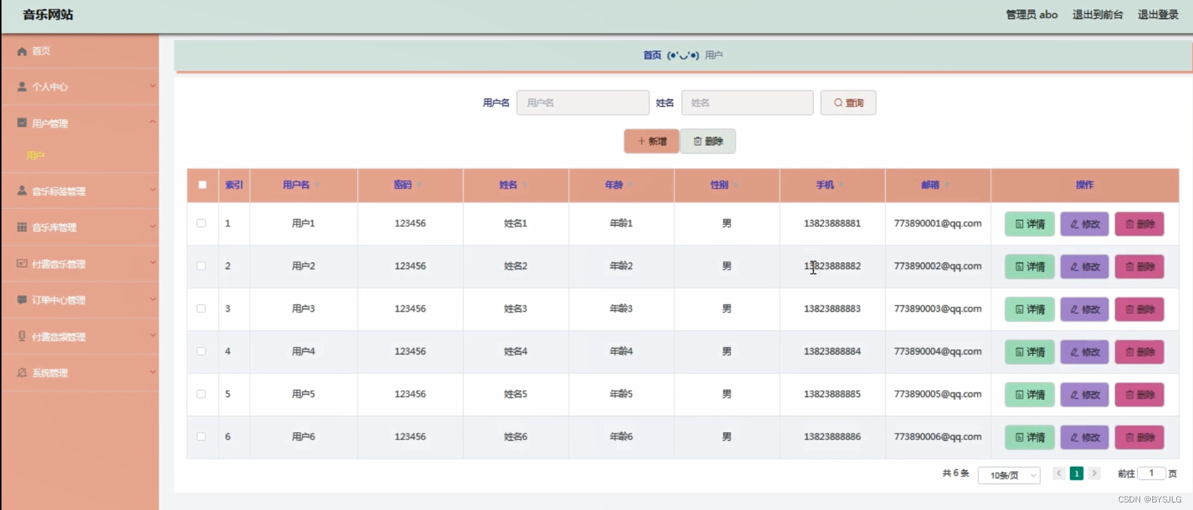Click 首页 in the breadcrumb bar
The height and width of the screenshot is (510, 1193).
coord(652,55)
